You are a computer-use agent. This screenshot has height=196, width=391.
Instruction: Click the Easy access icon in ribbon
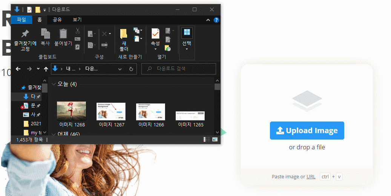click(136, 38)
